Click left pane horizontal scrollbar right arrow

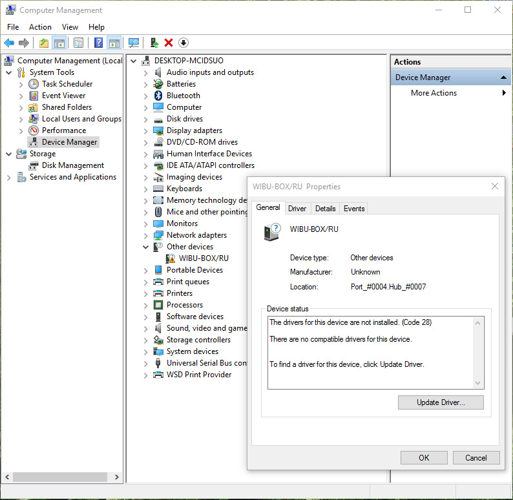[x=117, y=477]
